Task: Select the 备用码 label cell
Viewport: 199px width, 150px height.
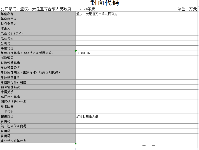Action: 38,121
